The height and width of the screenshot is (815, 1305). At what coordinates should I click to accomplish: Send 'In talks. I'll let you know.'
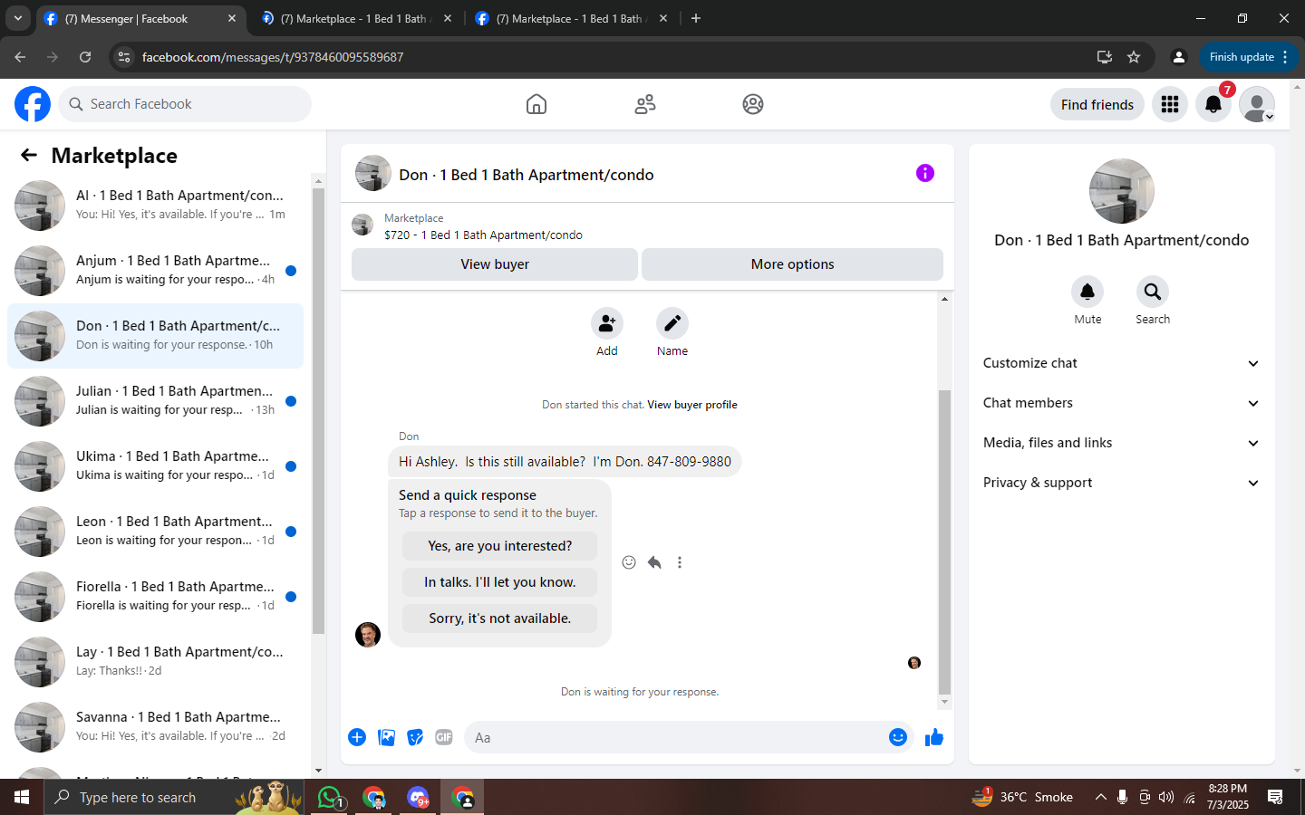coord(499,582)
